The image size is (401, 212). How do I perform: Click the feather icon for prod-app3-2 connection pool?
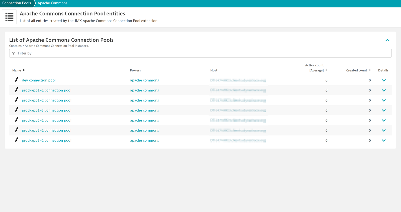coord(16,140)
